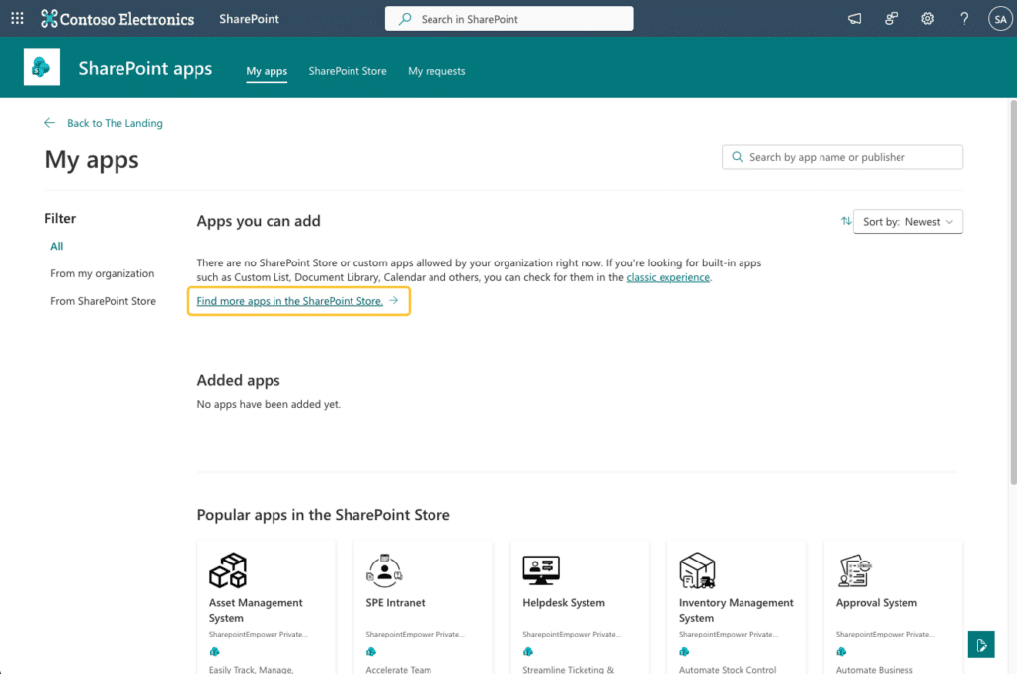1017x674 pixels.
Task: Select the My apps tab
Action: pyautogui.click(x=267, y=71)
